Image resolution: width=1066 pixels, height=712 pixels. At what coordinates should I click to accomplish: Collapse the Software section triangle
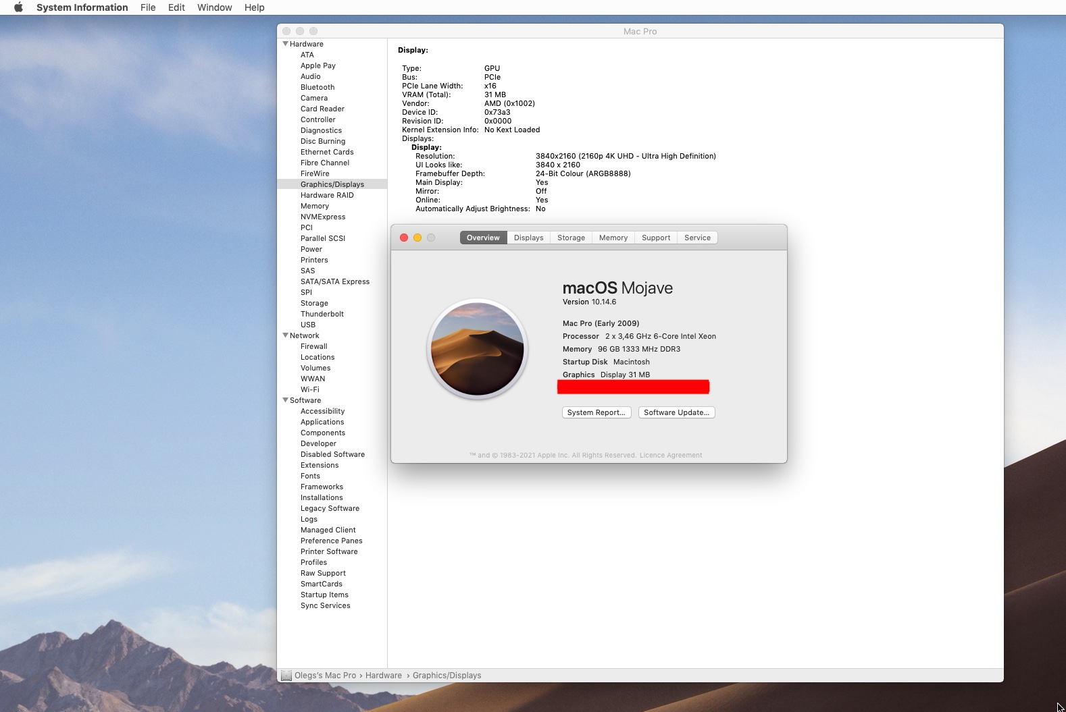(x=285, y=400)
